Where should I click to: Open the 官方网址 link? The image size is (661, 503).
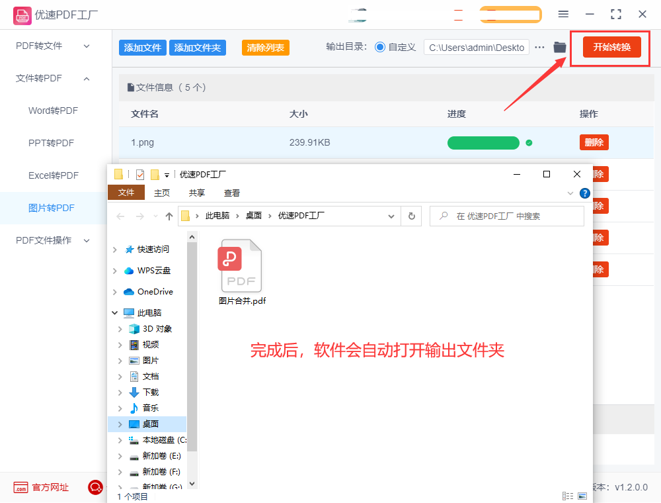click(50, 487)
